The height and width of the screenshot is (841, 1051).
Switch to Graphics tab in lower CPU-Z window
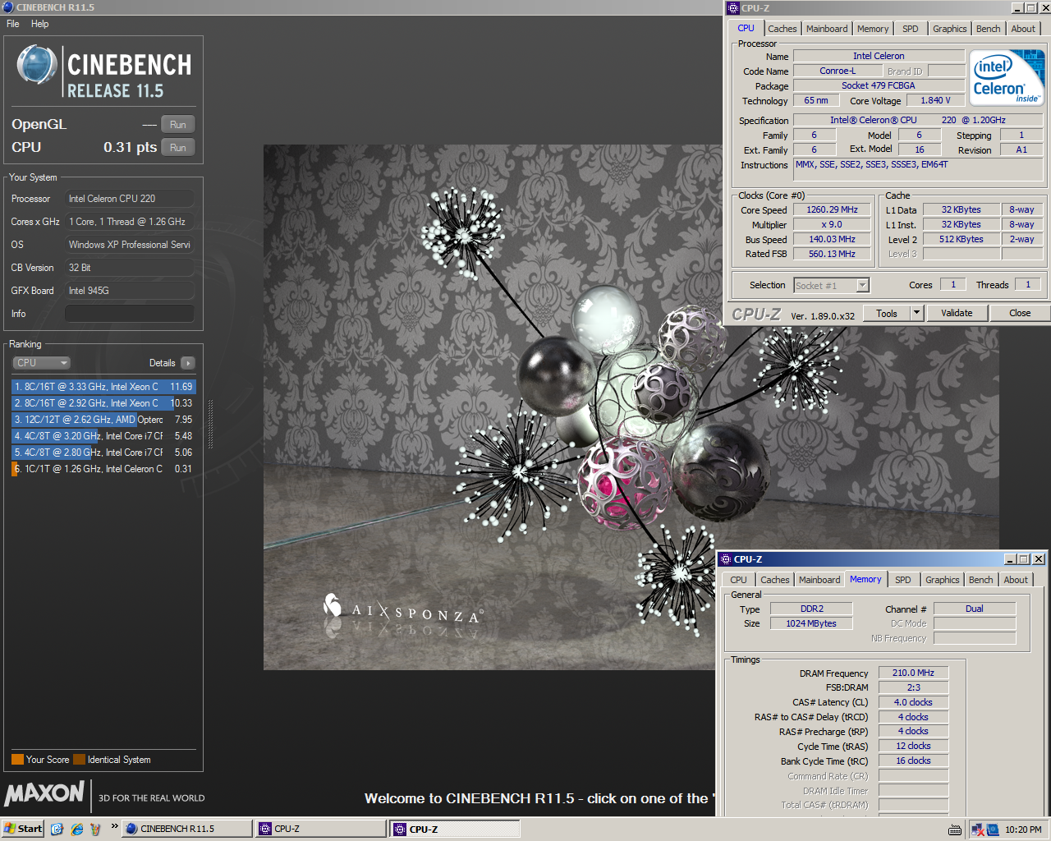click(x=943, y=580)
